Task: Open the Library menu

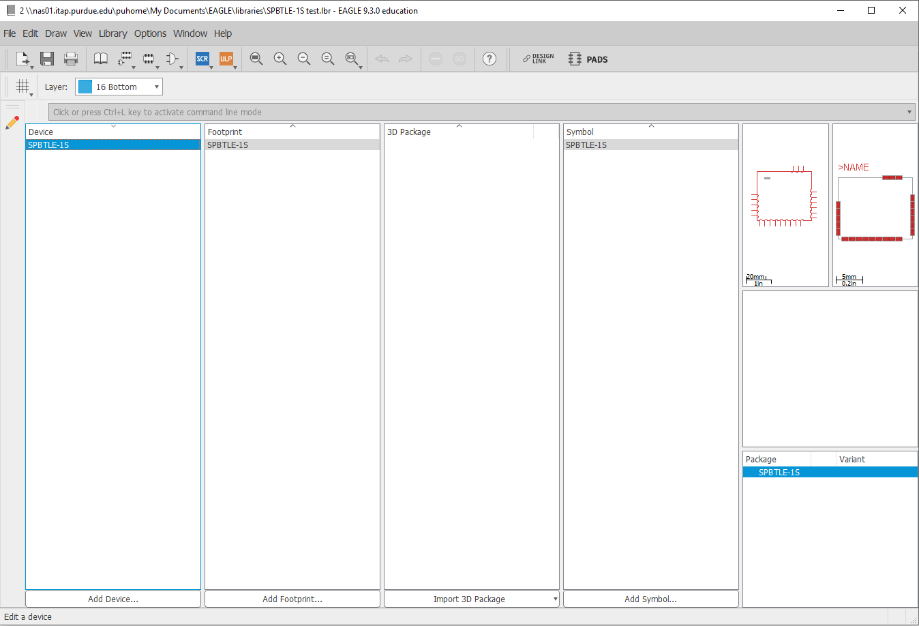Action: point(112,33)
